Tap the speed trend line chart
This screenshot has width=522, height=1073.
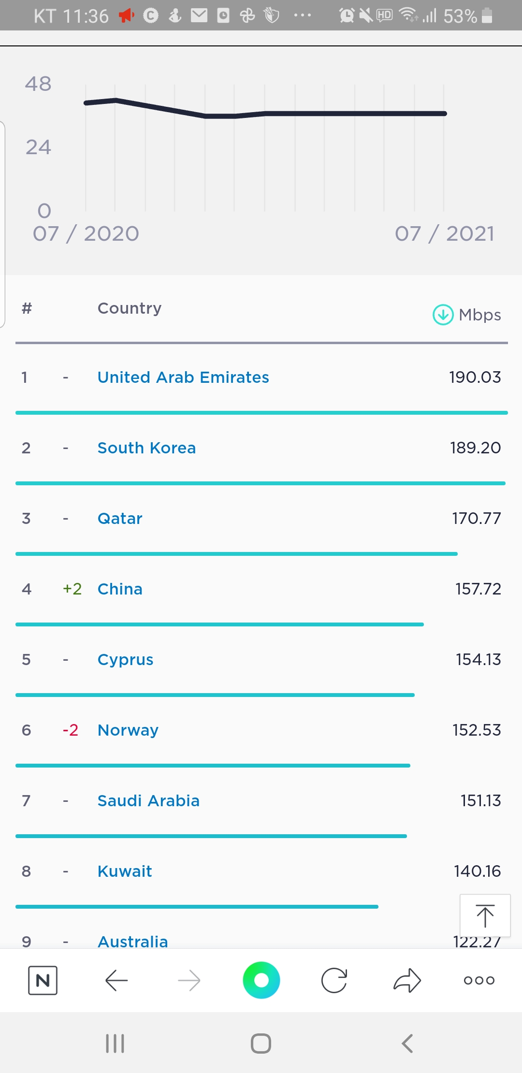tap(265, 145)
